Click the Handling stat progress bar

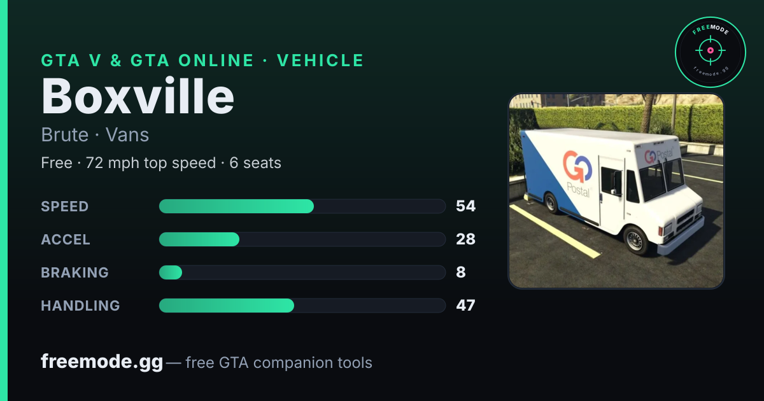tap(302, 306)
